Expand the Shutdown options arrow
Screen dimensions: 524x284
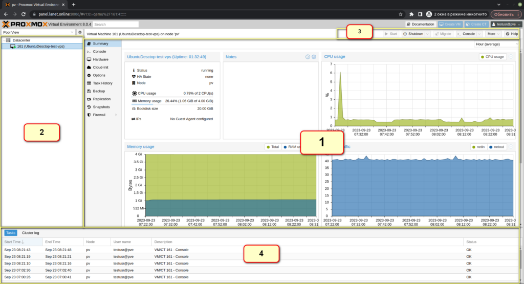point(428,34)
